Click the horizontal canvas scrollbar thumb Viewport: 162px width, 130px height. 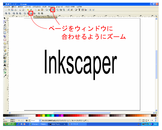82,113
